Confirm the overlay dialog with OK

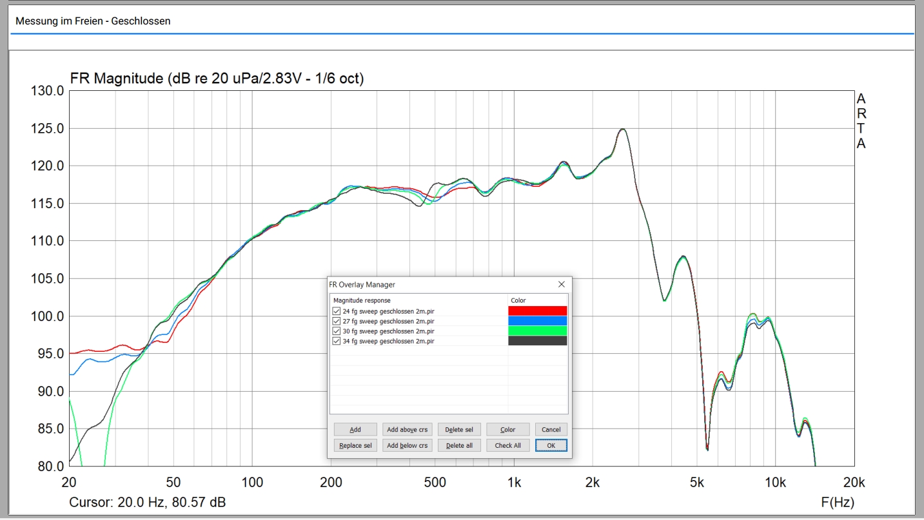pyautogui.click(x=551, y=445)
